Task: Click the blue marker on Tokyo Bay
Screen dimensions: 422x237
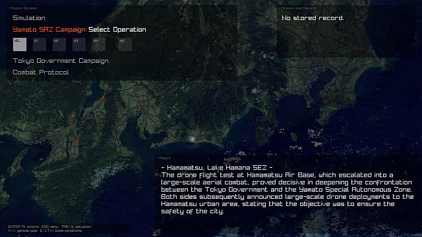Action: [309, 81]
